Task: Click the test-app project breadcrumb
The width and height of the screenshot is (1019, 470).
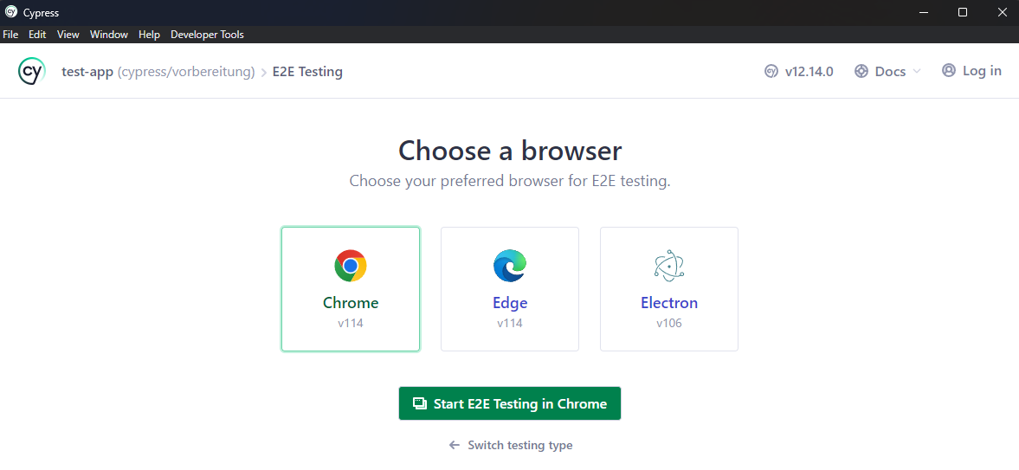Action: 87,72
